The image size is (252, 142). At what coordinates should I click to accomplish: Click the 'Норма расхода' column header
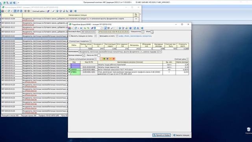point(182,62)
